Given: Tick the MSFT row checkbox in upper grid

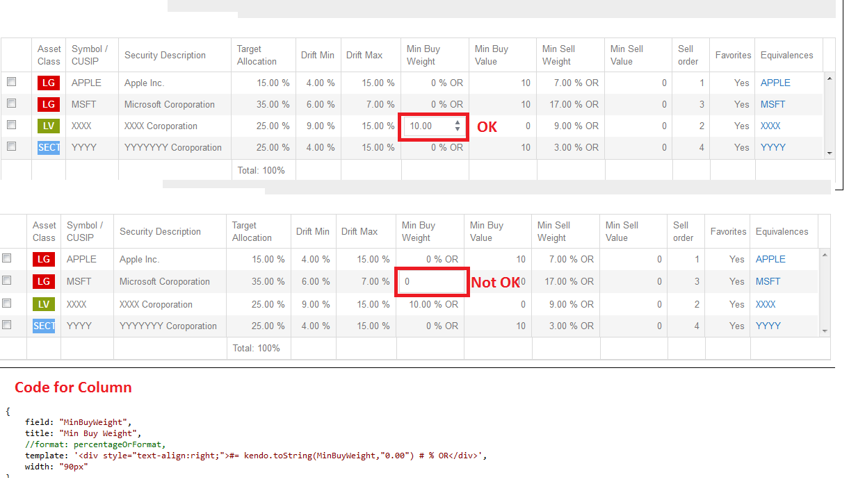Looking at the screenshot, I should coord(11,103).
